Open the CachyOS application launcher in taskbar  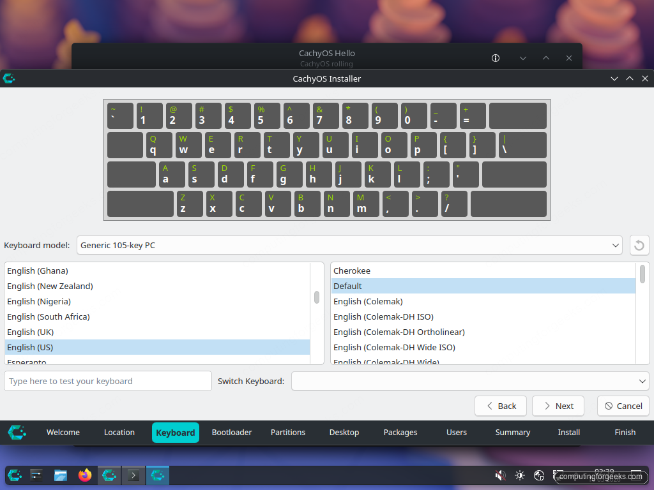click(x=15, y=475)
